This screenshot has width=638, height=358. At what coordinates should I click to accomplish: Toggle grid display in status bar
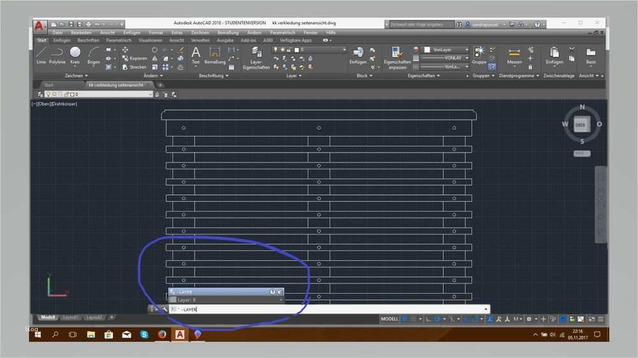404,319
